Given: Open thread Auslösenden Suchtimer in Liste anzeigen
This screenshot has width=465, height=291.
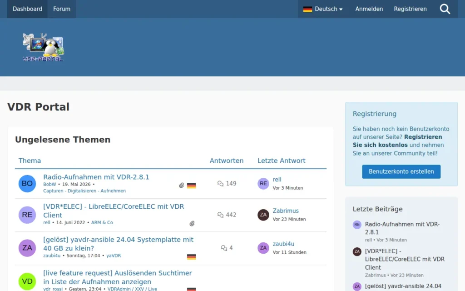Looking at the screenshot, I should pyautogui.click(x=118, y=277).
